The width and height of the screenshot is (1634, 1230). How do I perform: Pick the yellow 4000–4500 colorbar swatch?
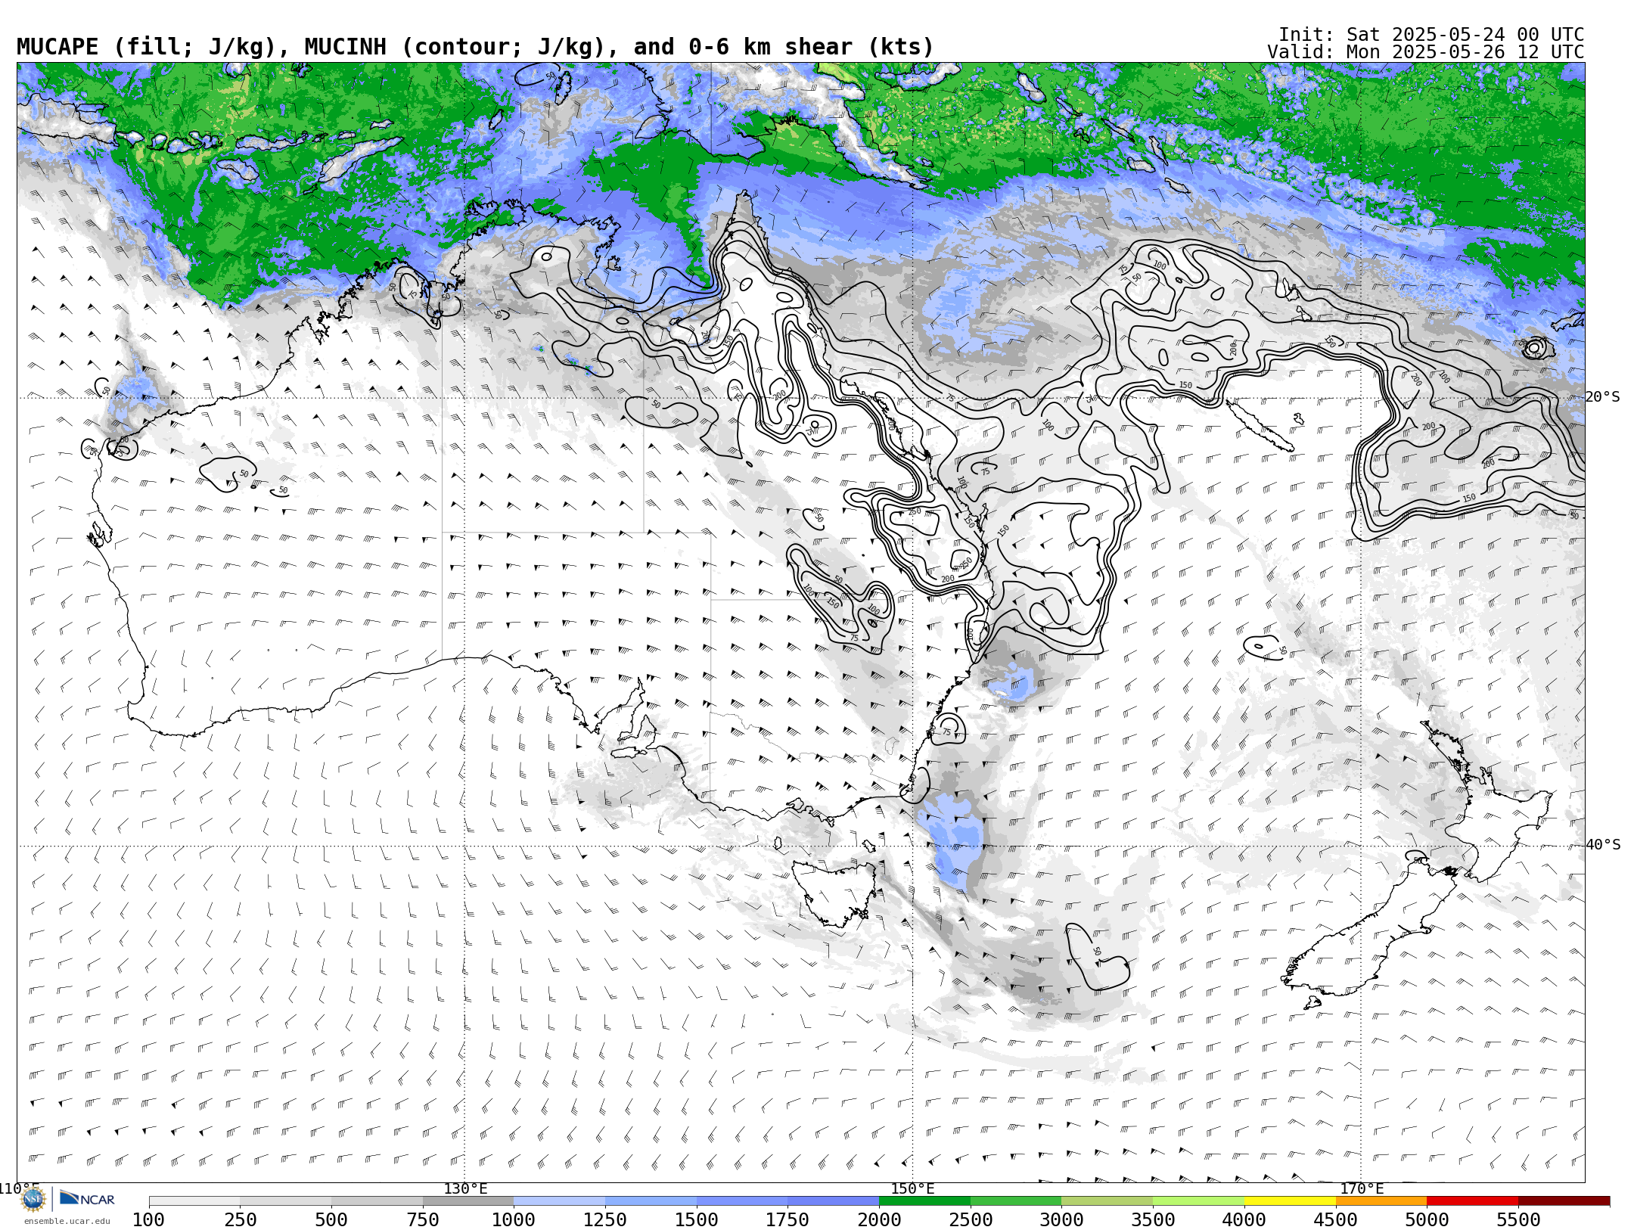(1290, 1201)
